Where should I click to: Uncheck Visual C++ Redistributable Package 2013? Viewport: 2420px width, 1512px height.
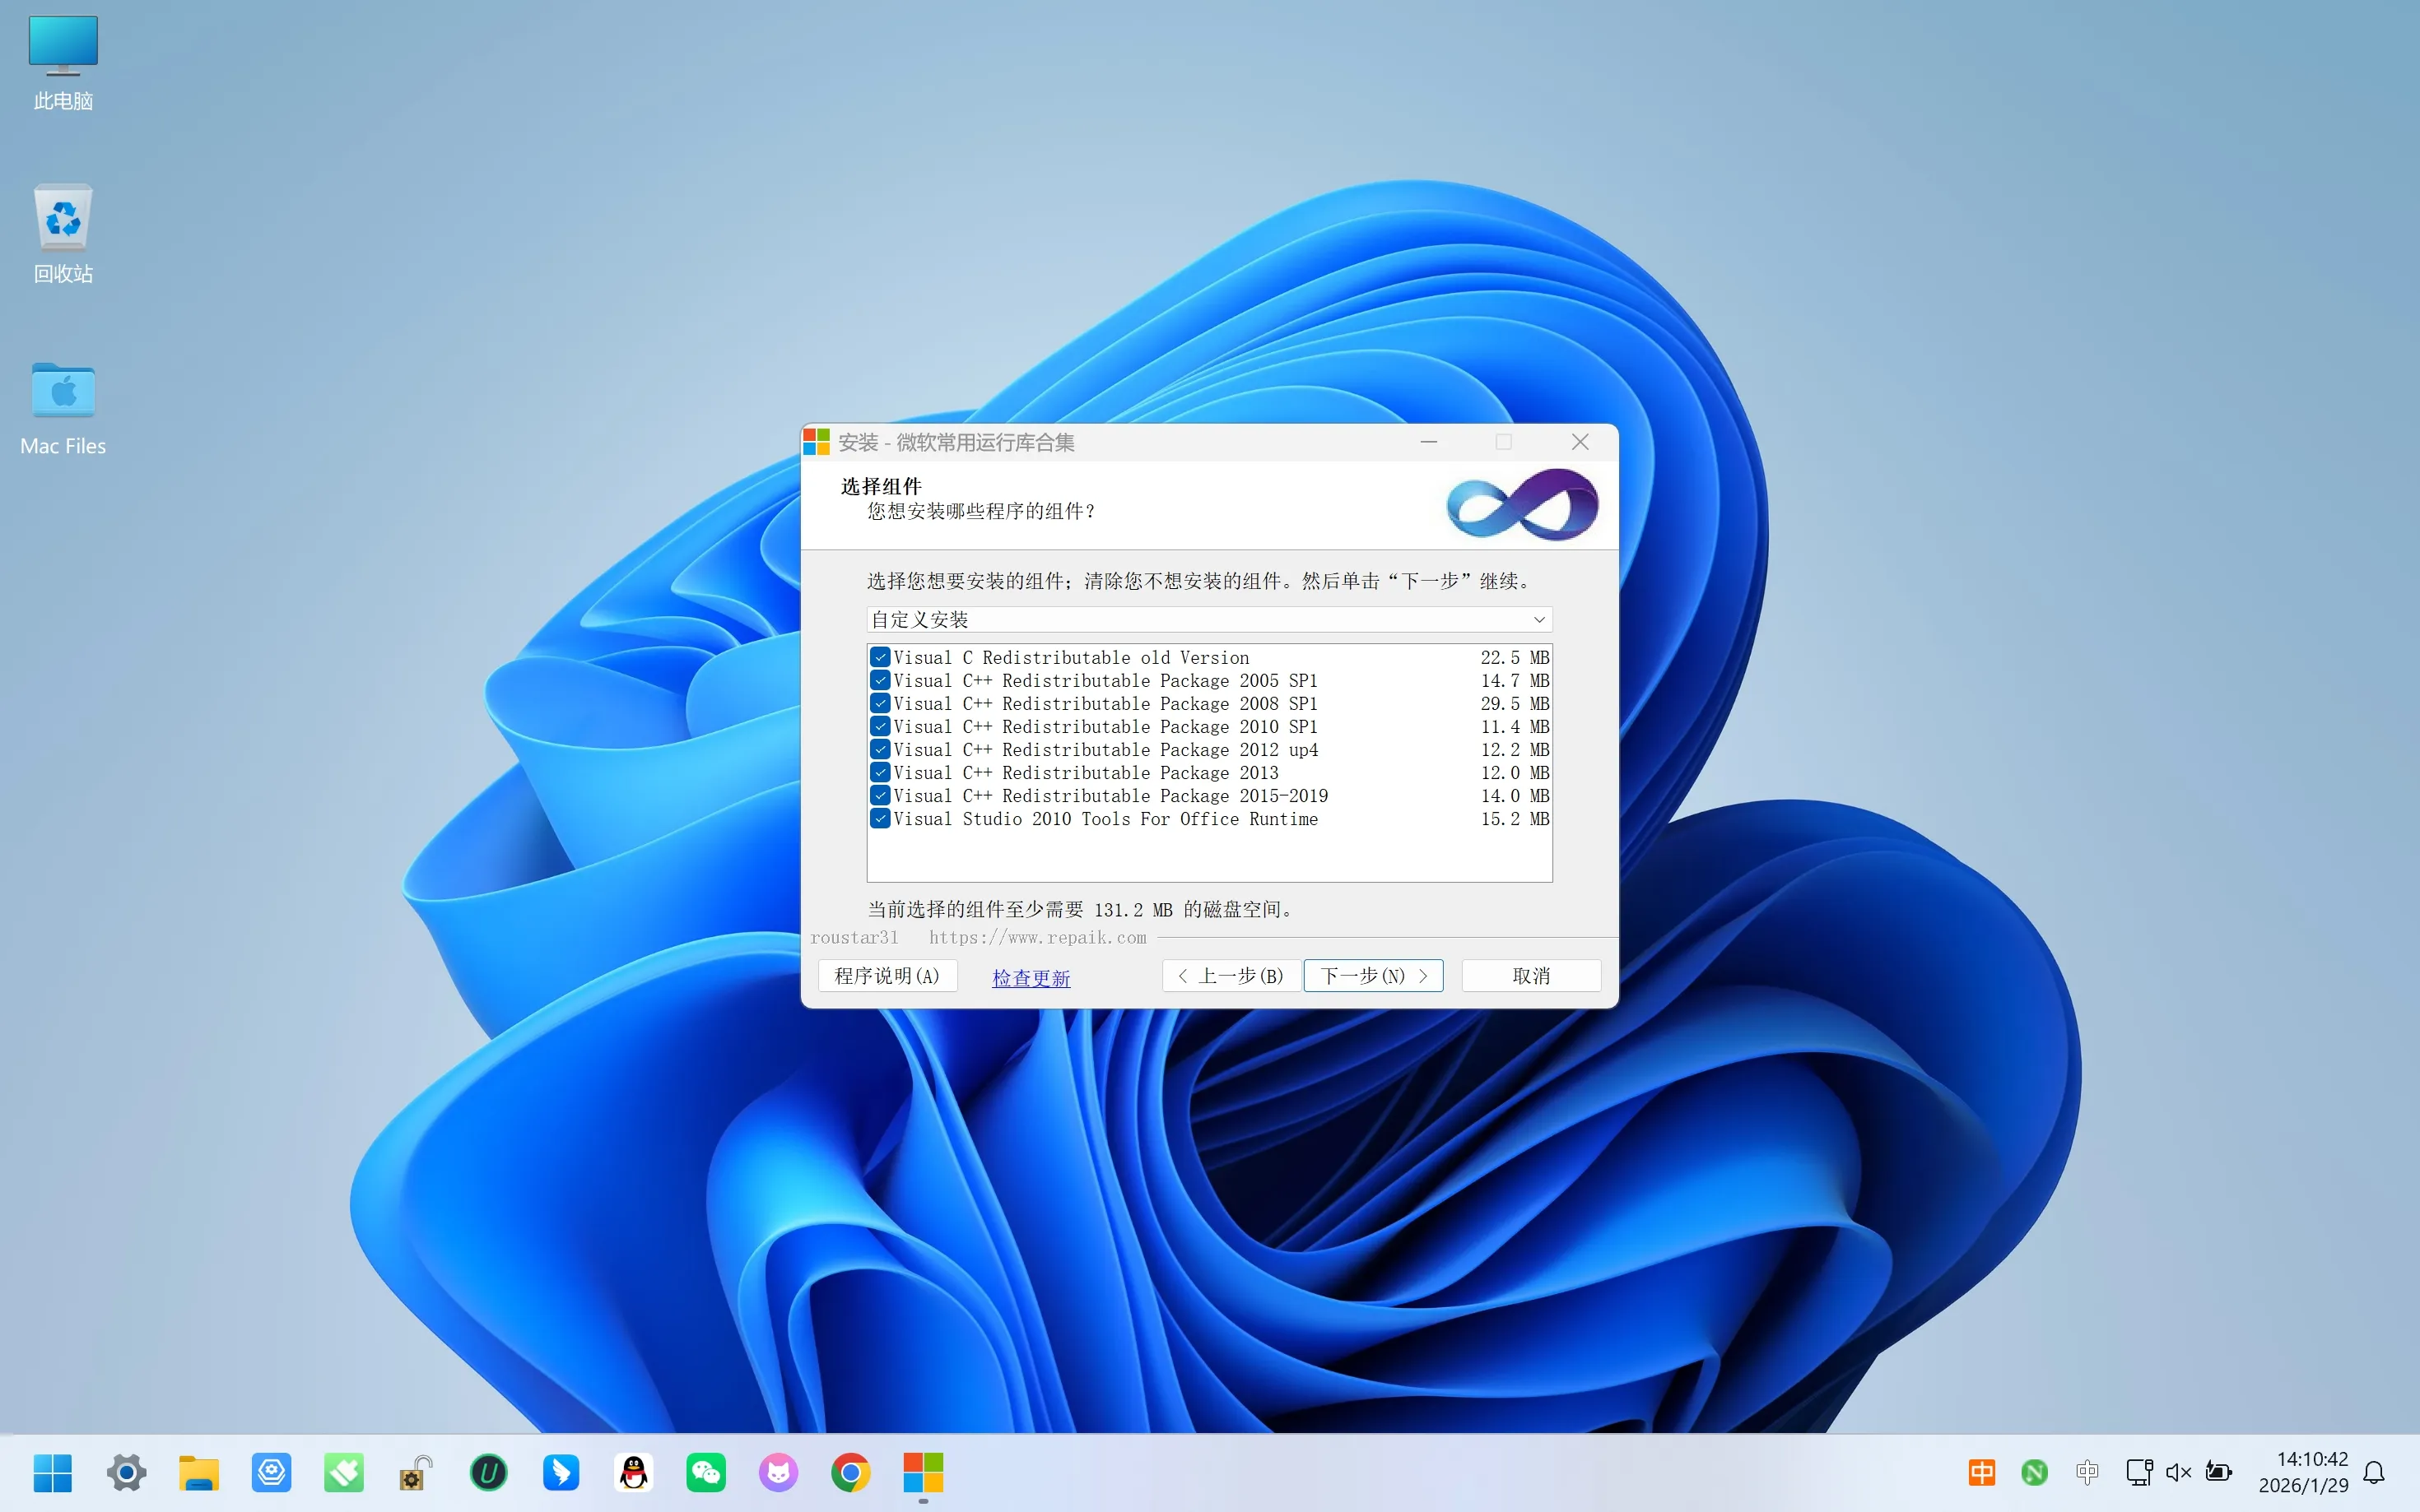(x=881, y=772)
